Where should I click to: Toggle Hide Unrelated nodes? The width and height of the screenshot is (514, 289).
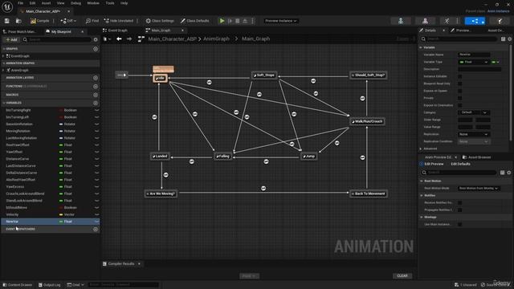click(x=118, y=21)
